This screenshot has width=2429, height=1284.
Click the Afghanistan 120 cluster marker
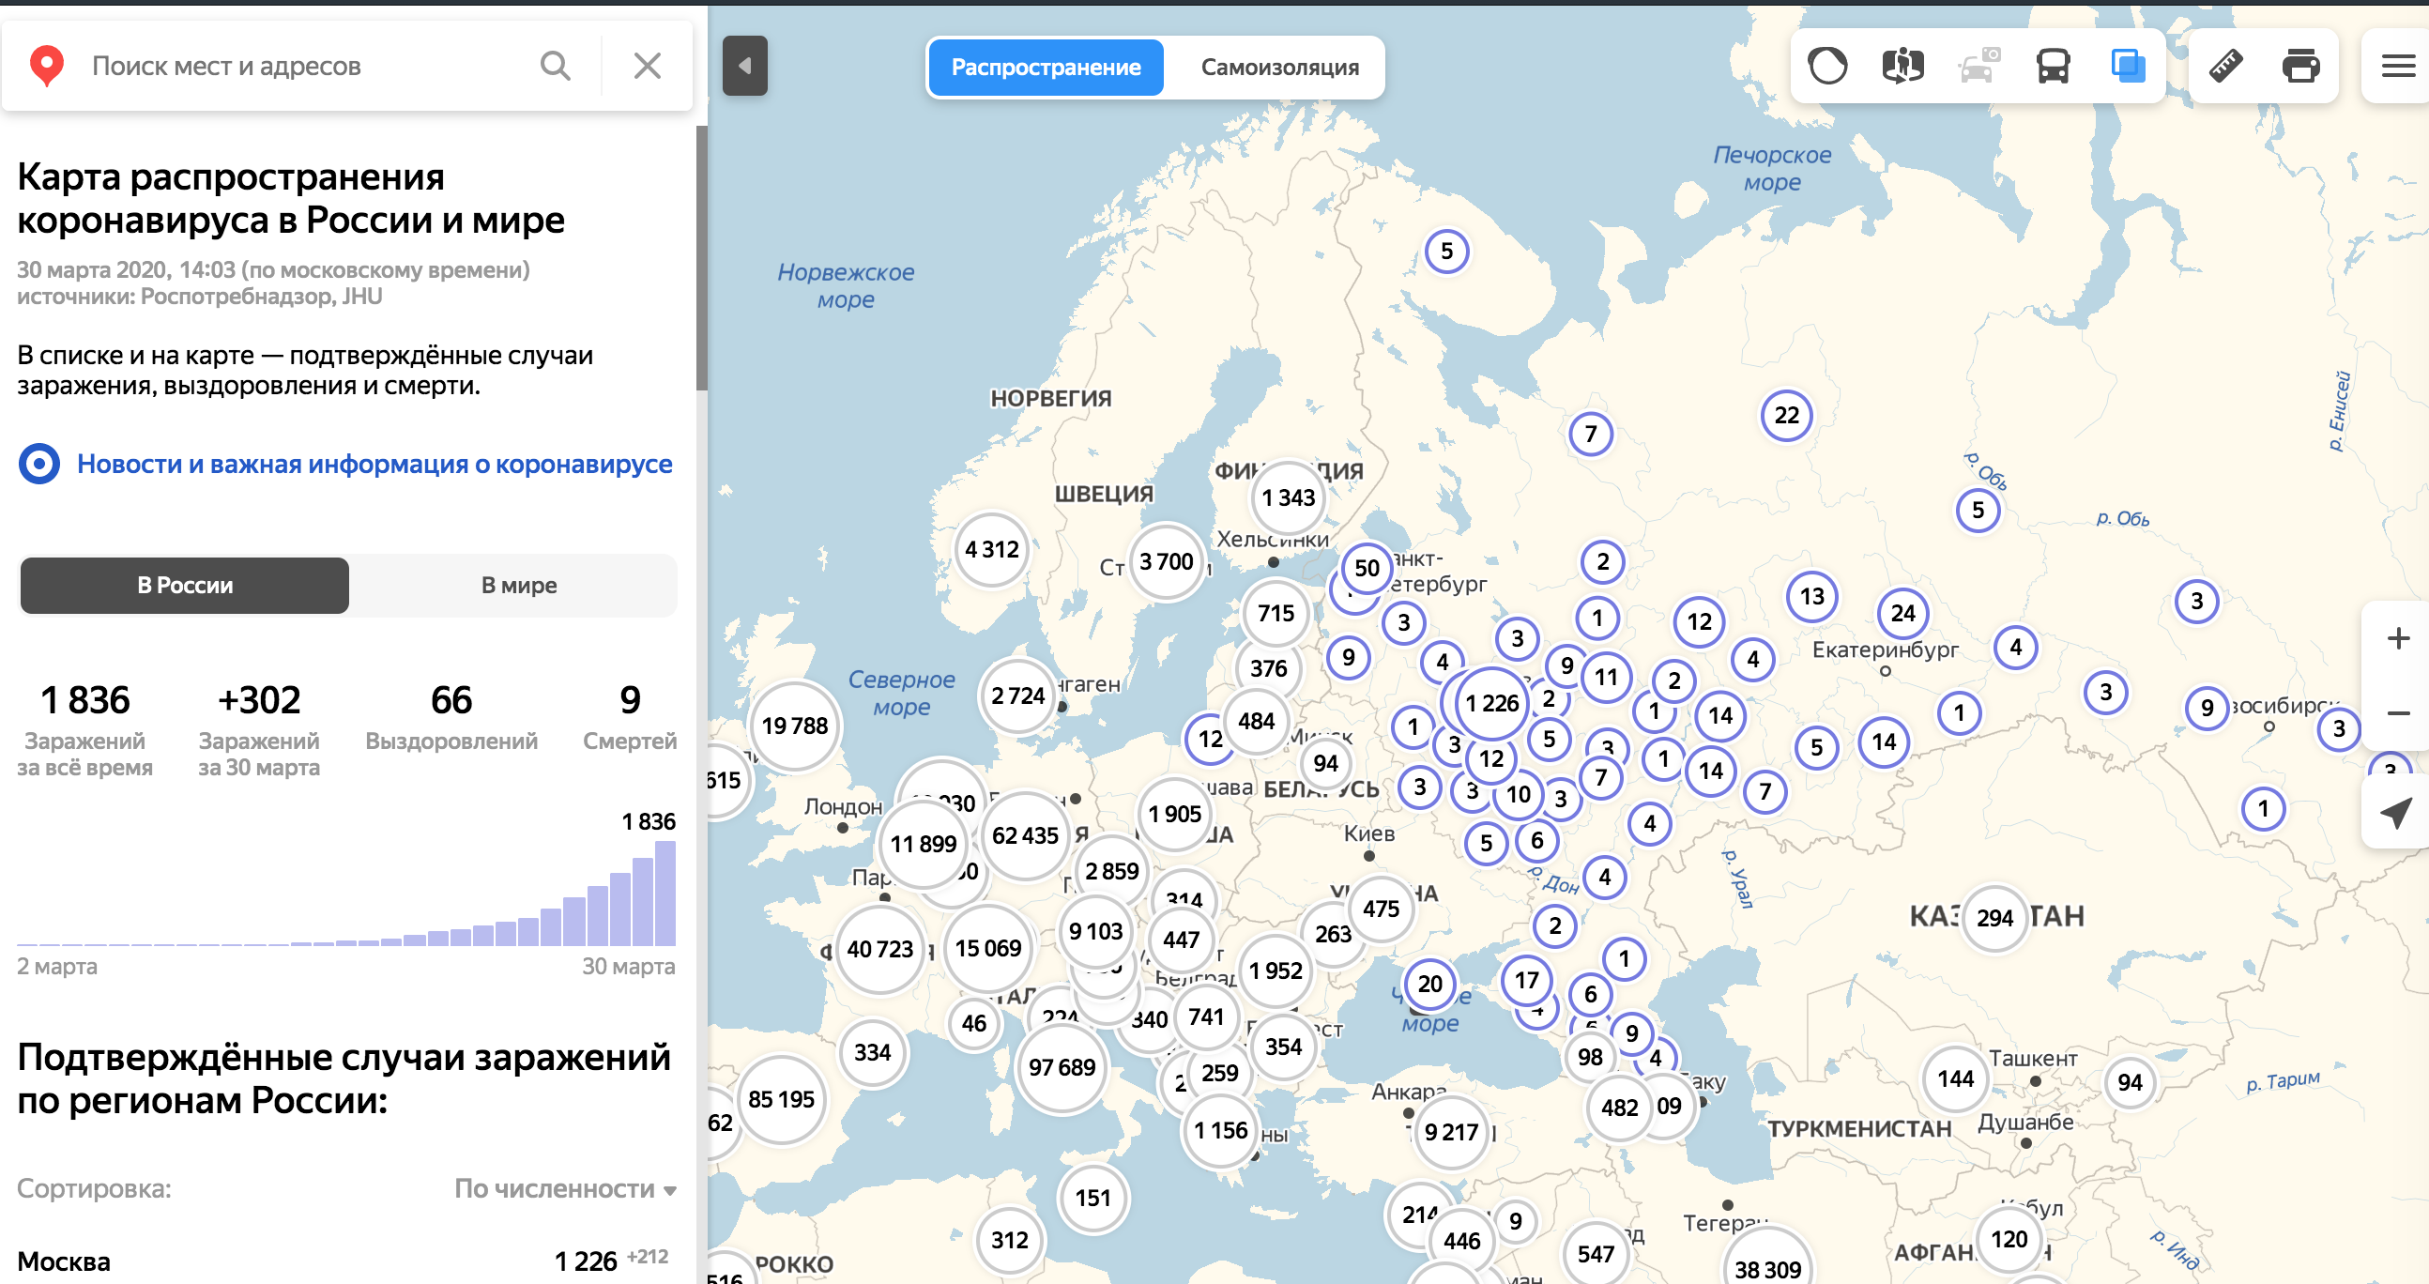pos(2009,1240)
